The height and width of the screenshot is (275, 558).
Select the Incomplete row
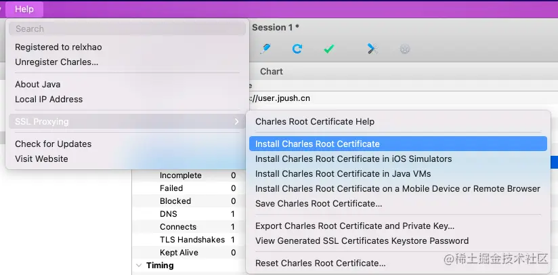[189, 175]
